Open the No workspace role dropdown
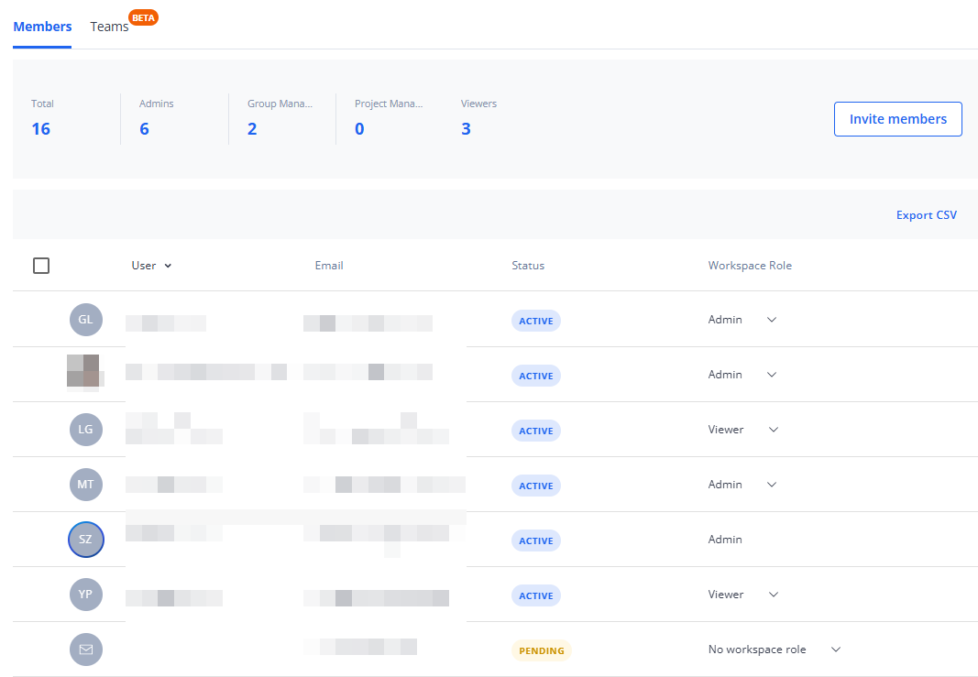 click(x=774, y=650)
